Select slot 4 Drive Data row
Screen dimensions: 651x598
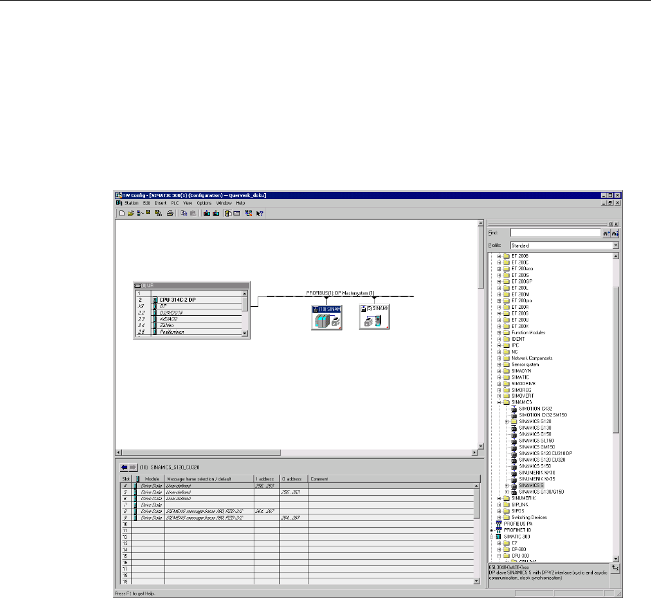click(x=297, y=486)
